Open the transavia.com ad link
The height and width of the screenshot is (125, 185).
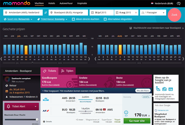tap(163, 110)
